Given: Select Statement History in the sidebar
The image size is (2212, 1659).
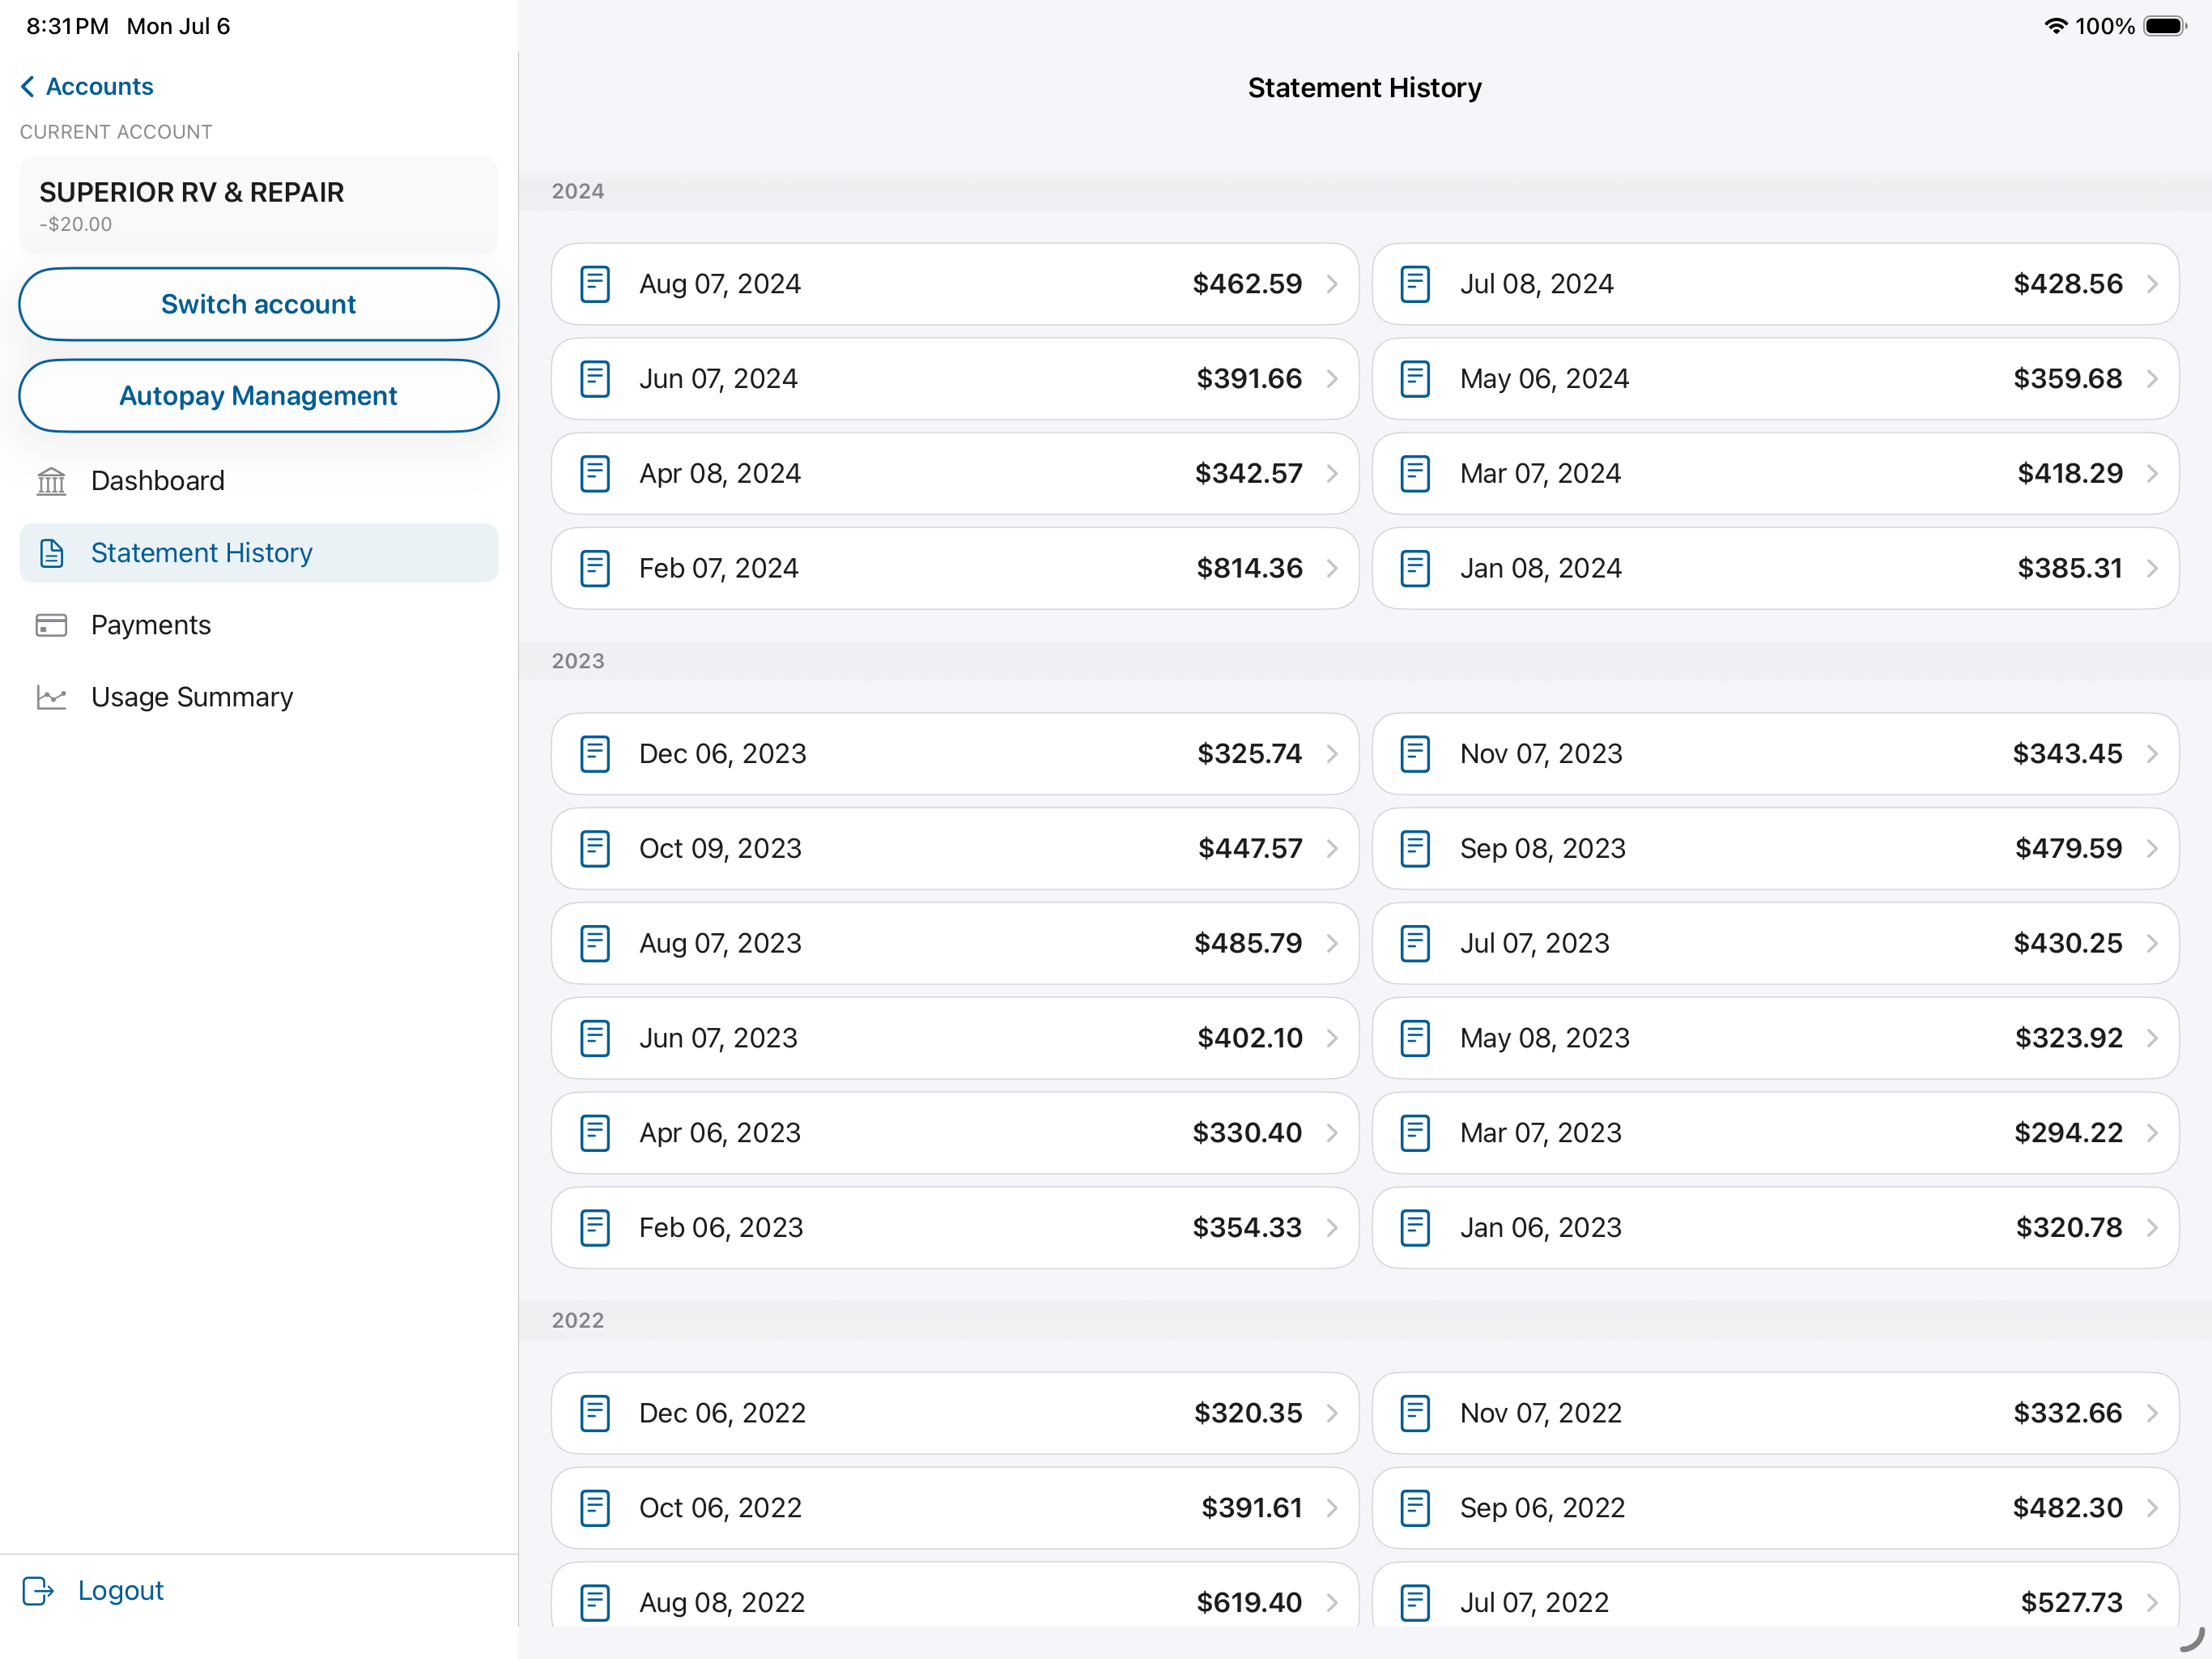Looking at the screenshot, I should tap(259, 553).
